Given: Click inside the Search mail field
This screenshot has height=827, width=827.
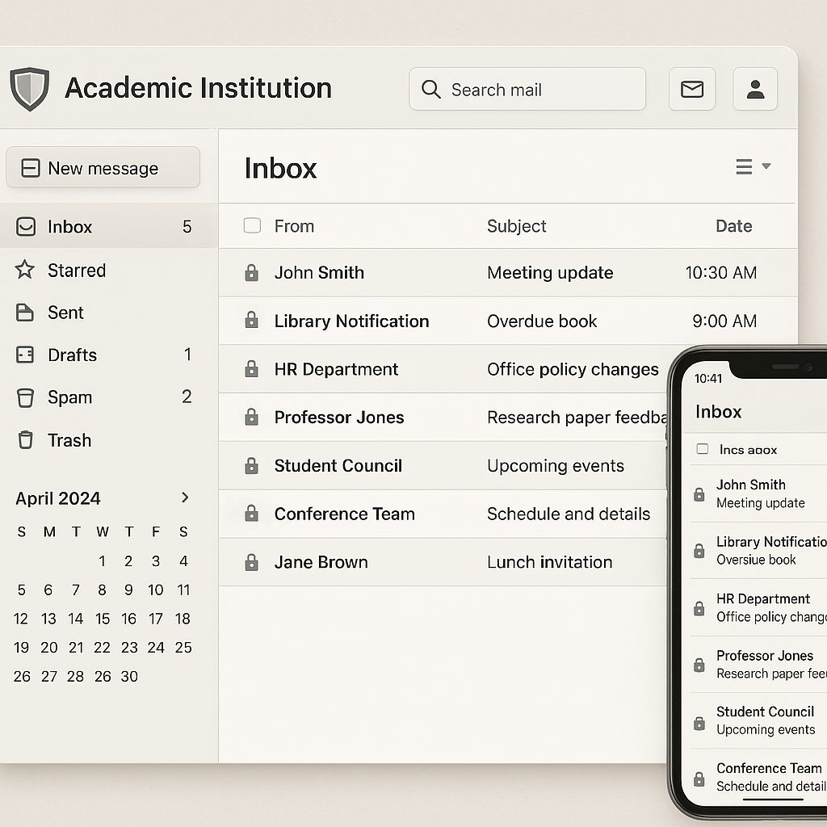Looking at the screenshot, I should click(x=525, y=89).
